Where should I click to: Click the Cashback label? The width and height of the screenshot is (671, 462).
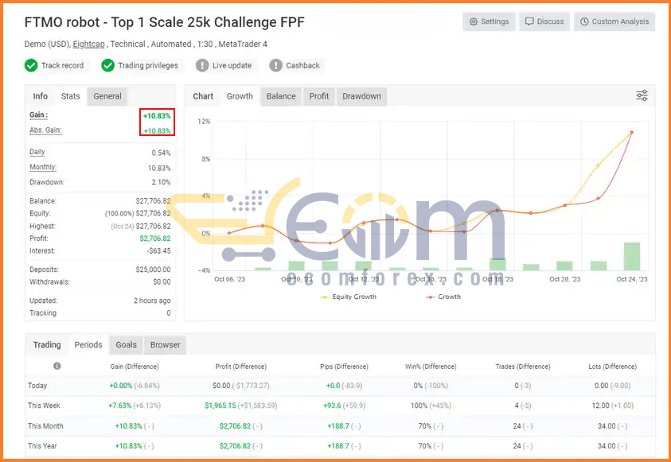tap(302, 65)
